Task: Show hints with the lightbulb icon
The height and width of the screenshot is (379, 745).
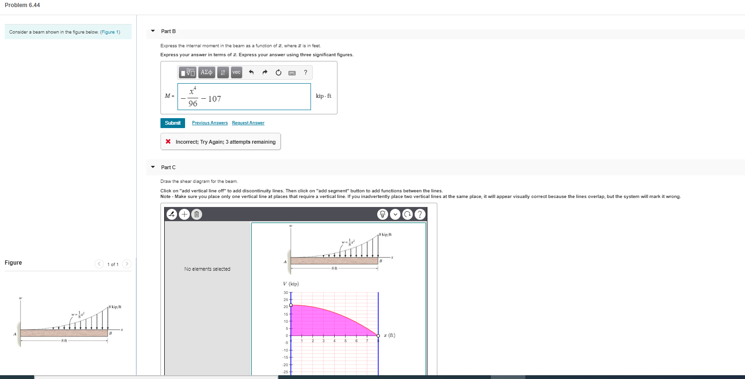Action: click(x=382, y=214)
